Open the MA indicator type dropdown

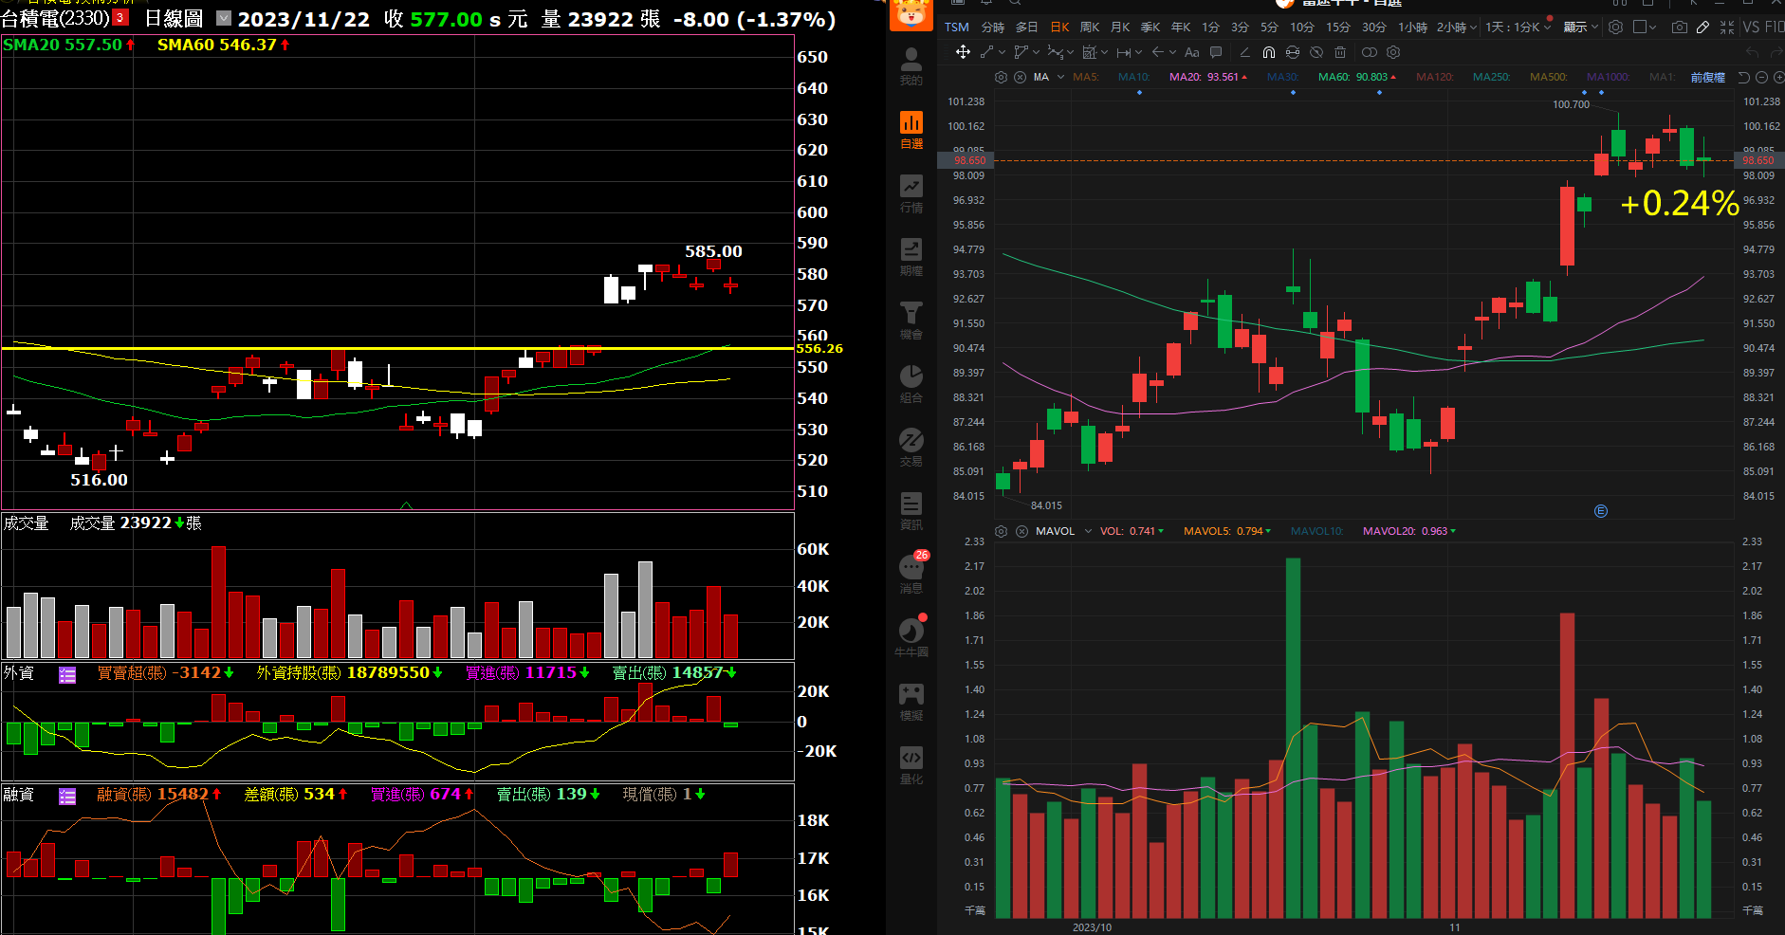[1060, 77]
